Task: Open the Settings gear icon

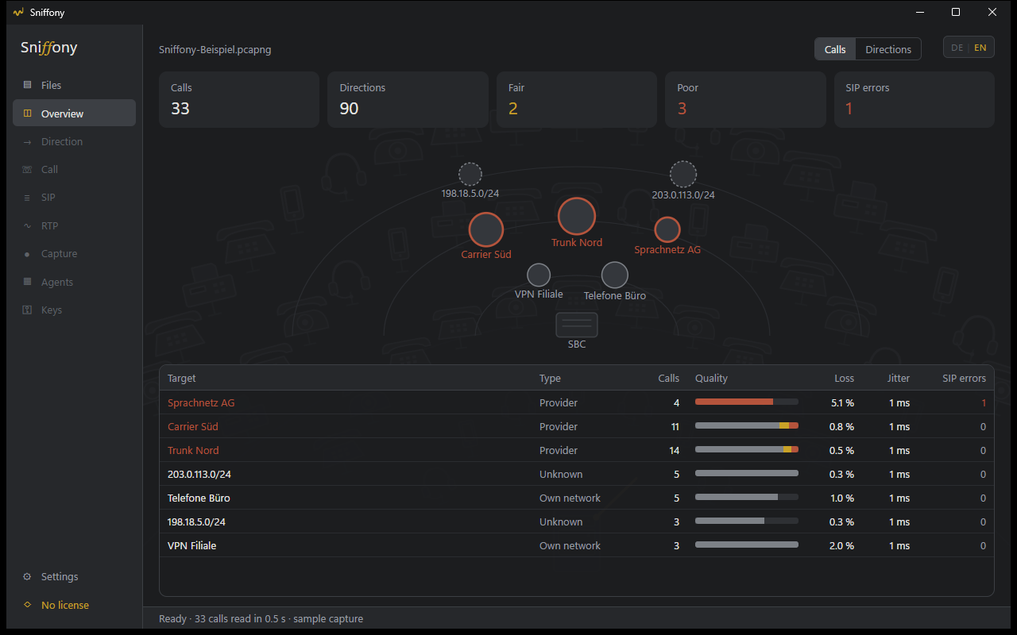Action: click(x=27, y=577)
